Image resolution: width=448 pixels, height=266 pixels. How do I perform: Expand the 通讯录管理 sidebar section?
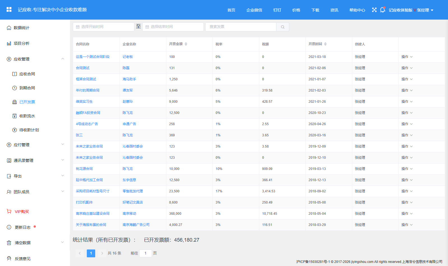click(x=63, y=160)
